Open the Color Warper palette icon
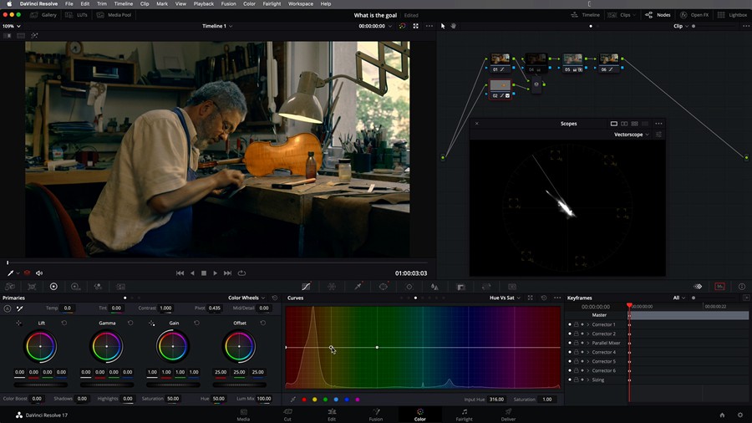This screenshot has height=423, width=752. [x=332, y=287]
